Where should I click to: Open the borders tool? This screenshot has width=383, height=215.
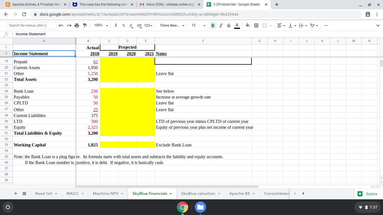tap(256, 25)
